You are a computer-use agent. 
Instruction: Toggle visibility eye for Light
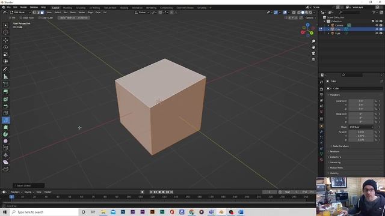pyautogui.click(x=377, y=33)
